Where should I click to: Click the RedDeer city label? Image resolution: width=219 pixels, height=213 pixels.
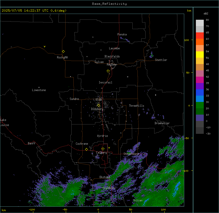(x=112, y=65)
